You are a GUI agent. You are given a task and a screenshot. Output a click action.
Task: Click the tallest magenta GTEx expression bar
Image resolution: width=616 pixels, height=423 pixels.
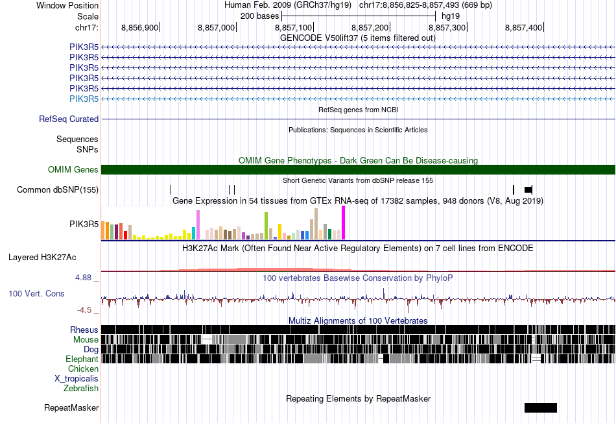[x=344, y=223]
